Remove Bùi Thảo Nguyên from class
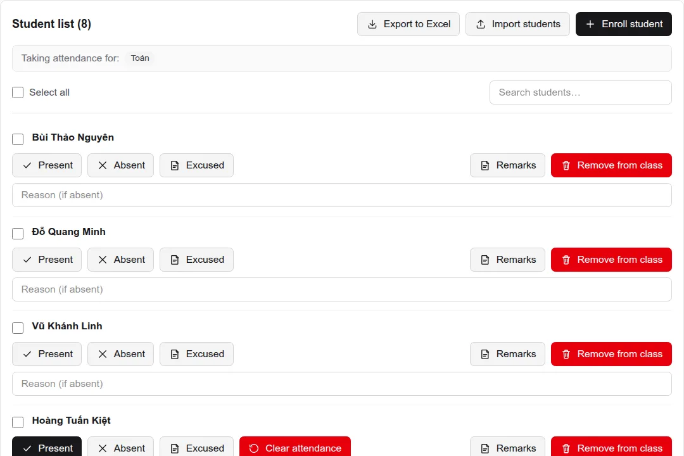The height and width of the screenshot is (456, 684). tap(611, 165)
